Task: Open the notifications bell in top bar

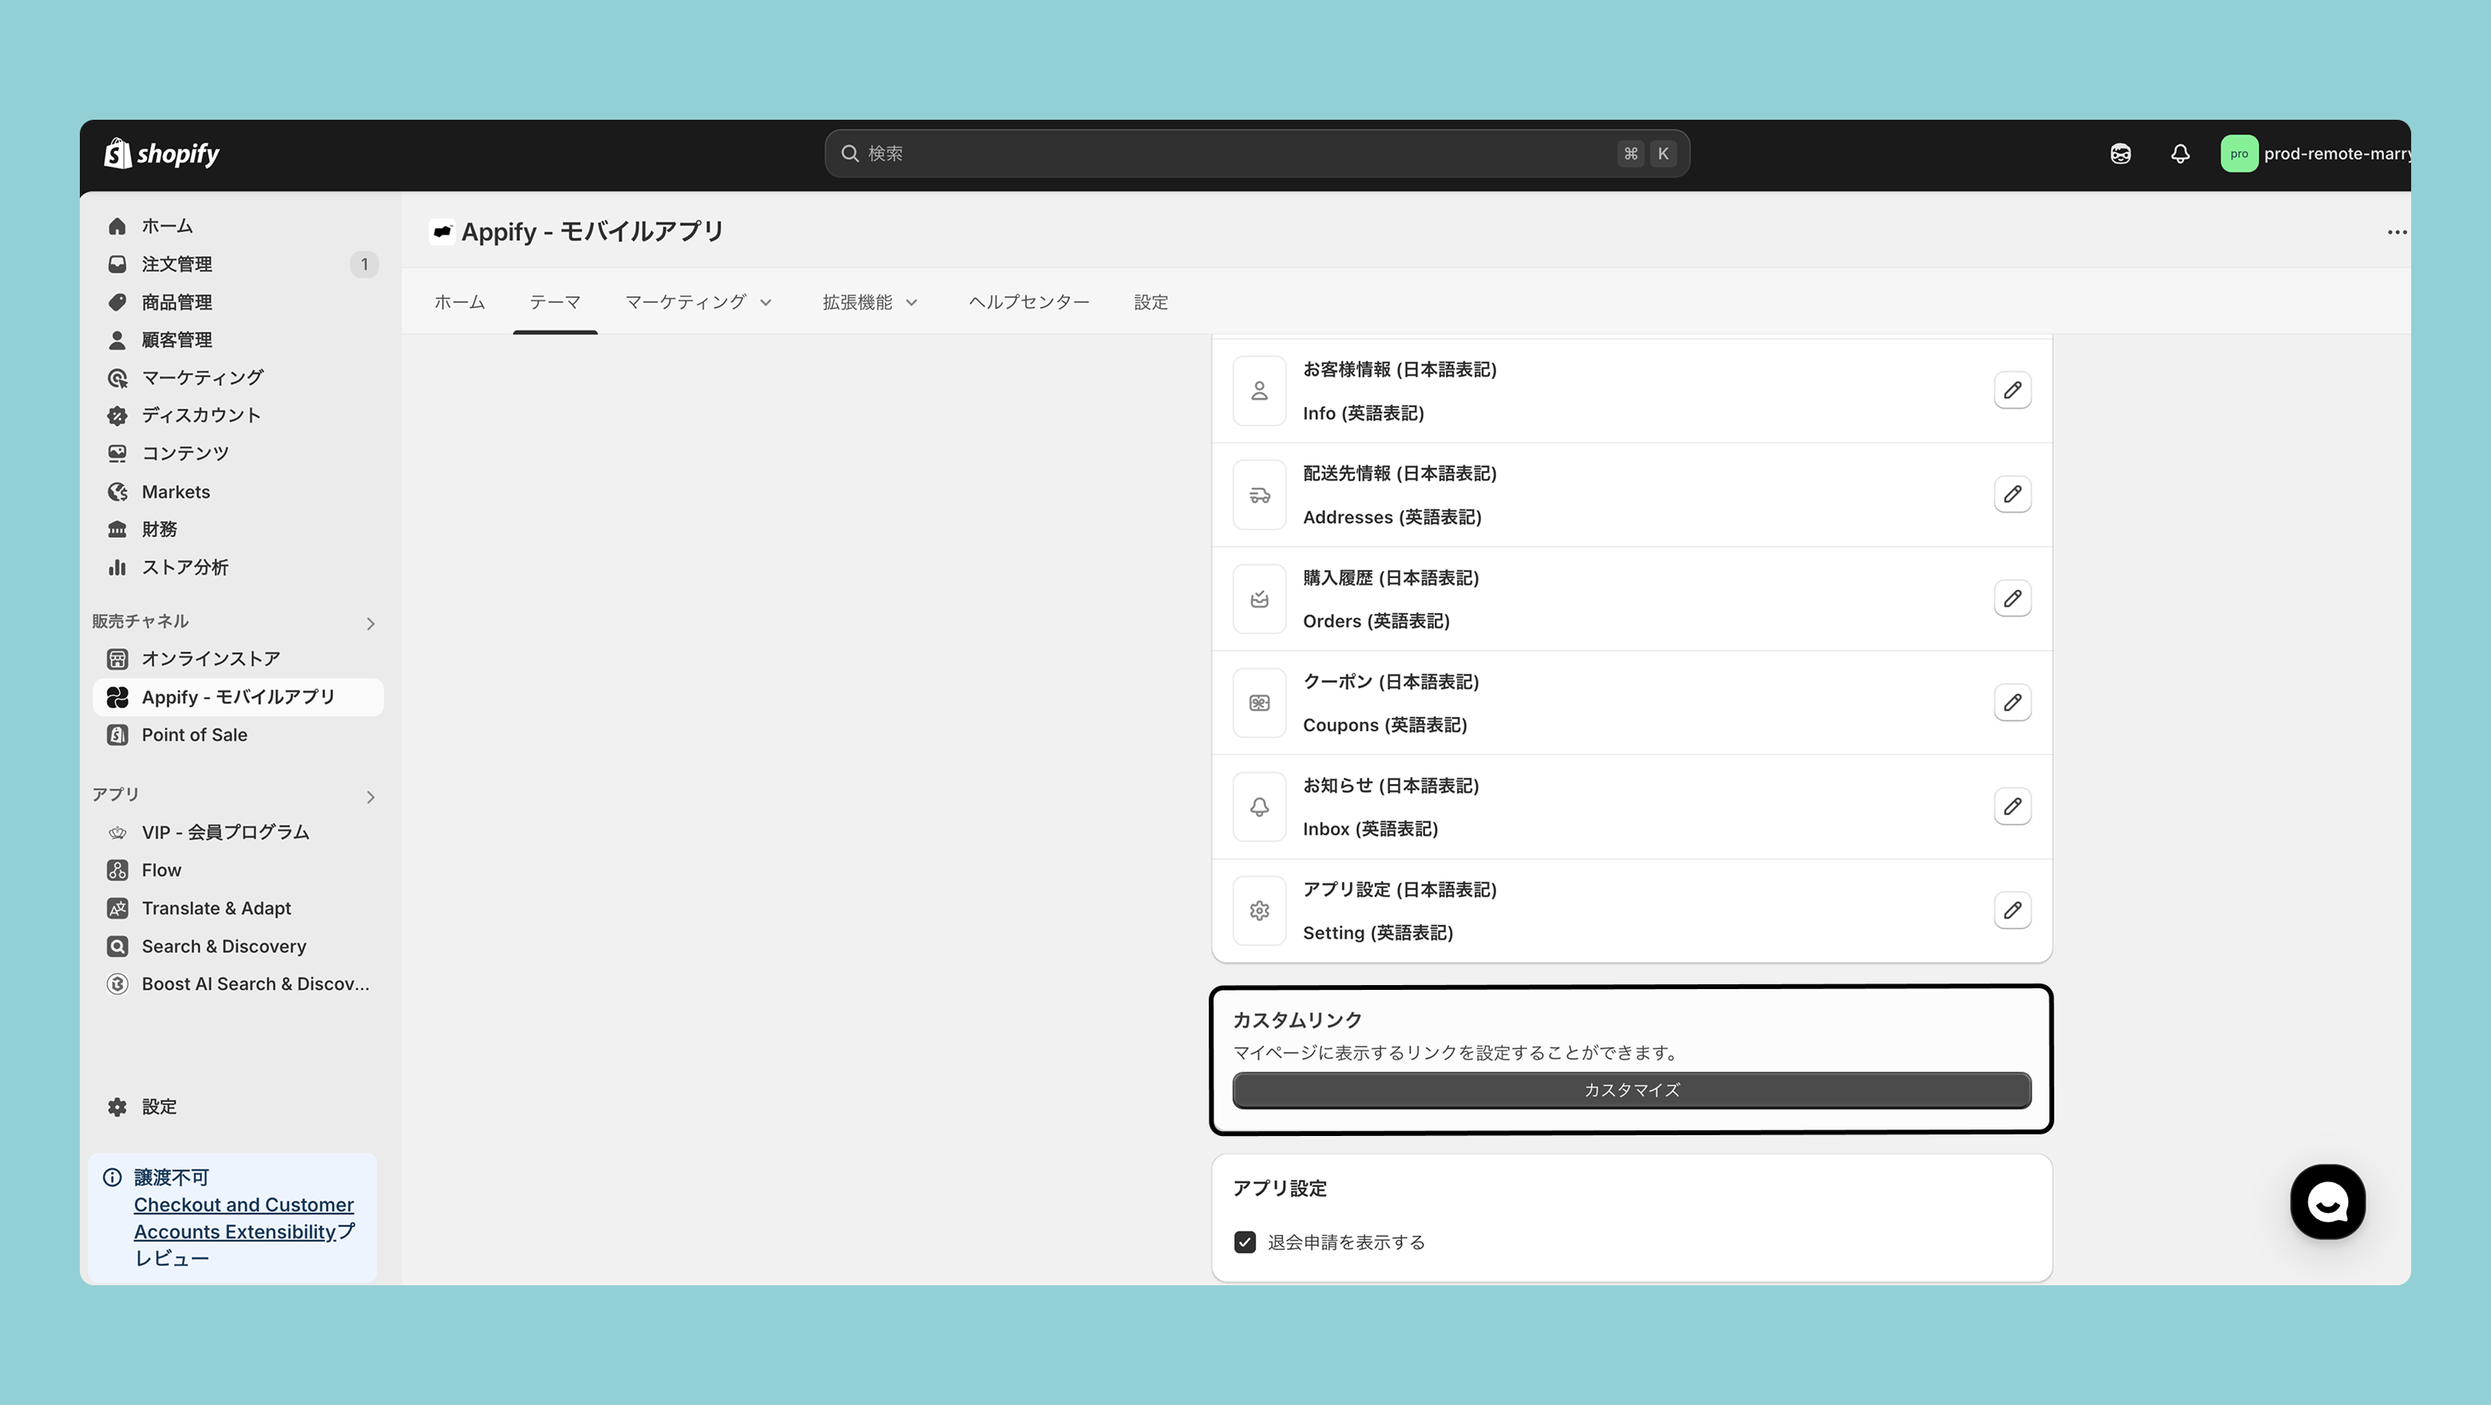Action: pyautogui.click(x=2180, y=154)
